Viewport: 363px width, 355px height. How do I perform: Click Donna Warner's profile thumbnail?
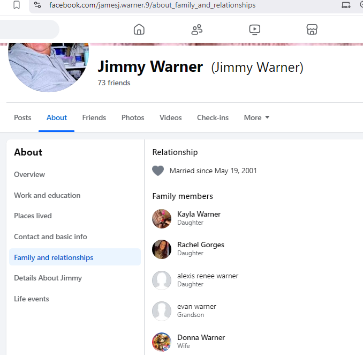(x=162, y=342)
